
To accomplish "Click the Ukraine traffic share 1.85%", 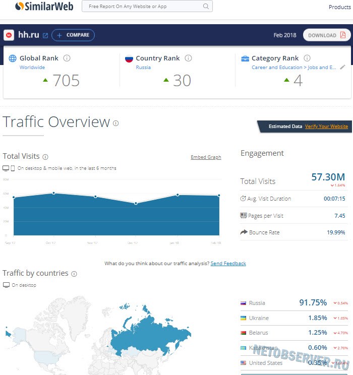I will click(x=318, y=318).
